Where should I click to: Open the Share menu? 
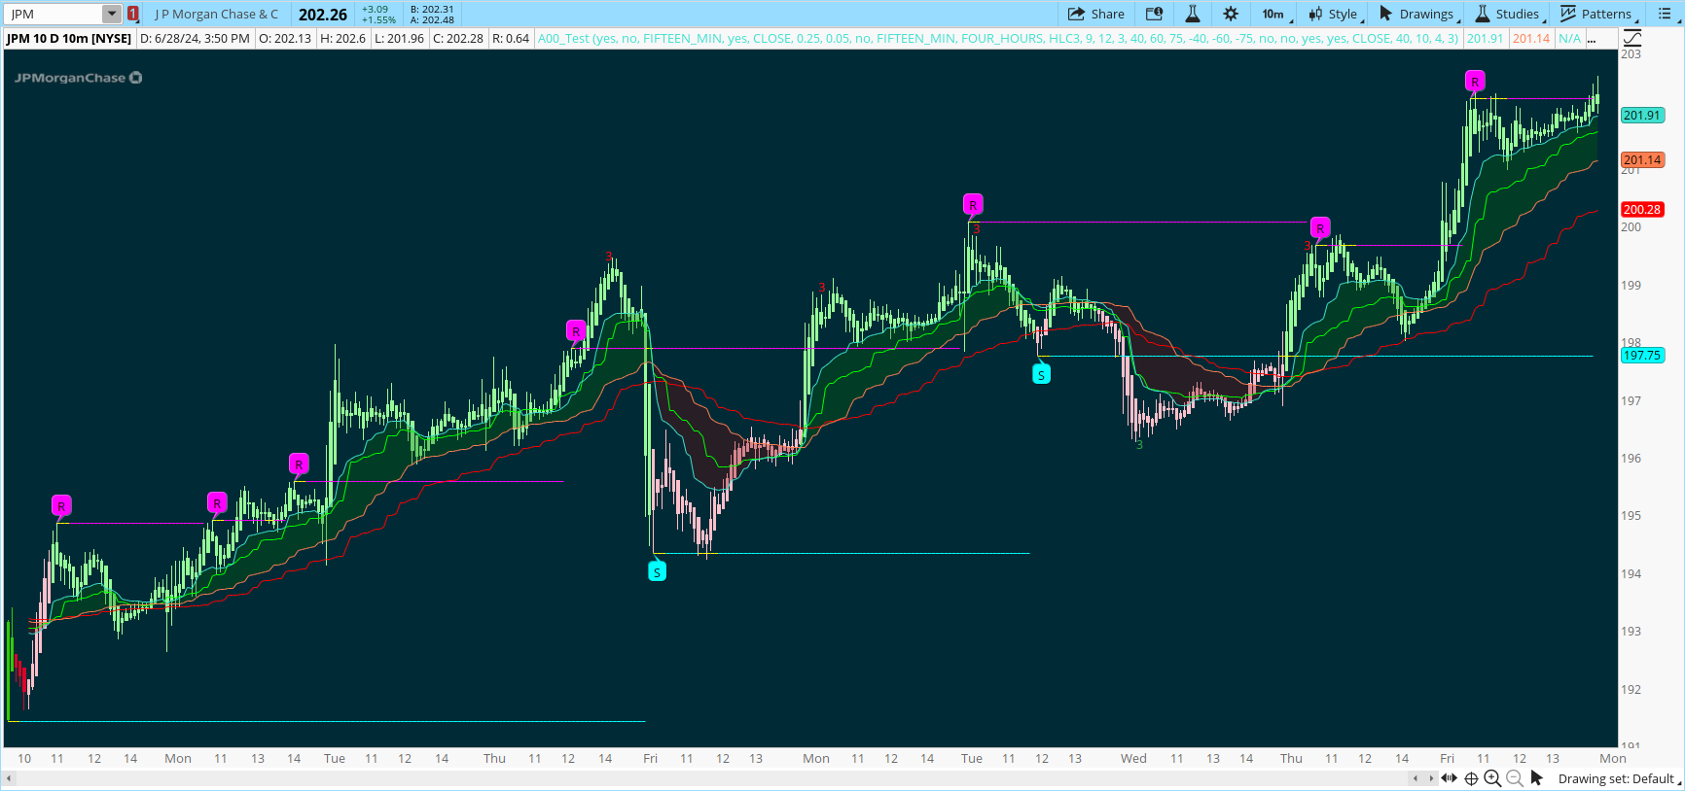click(x=1095, y=14)
